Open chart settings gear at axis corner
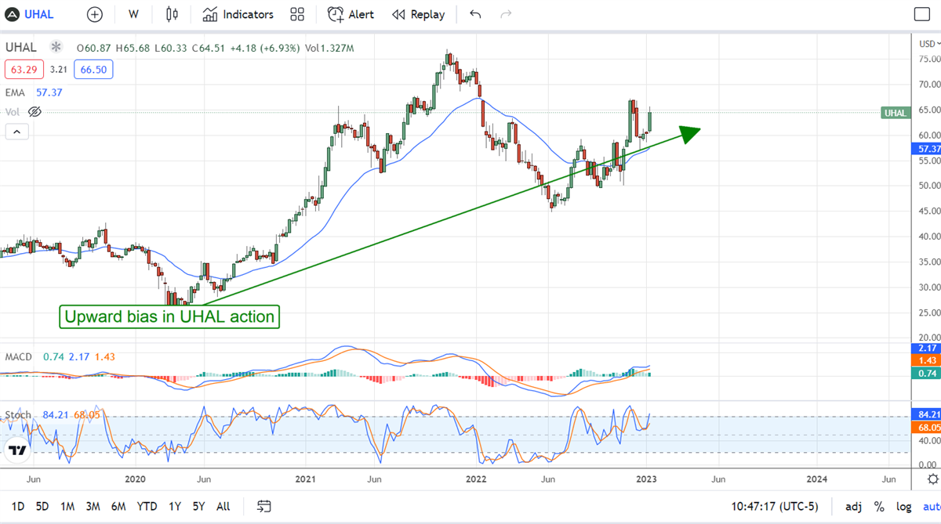 click(932, 479)
